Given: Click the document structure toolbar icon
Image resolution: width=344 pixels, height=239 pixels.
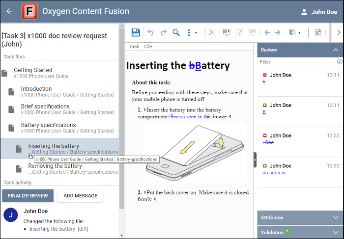Looking at the screenshot, I should click(x=318, y=33).
